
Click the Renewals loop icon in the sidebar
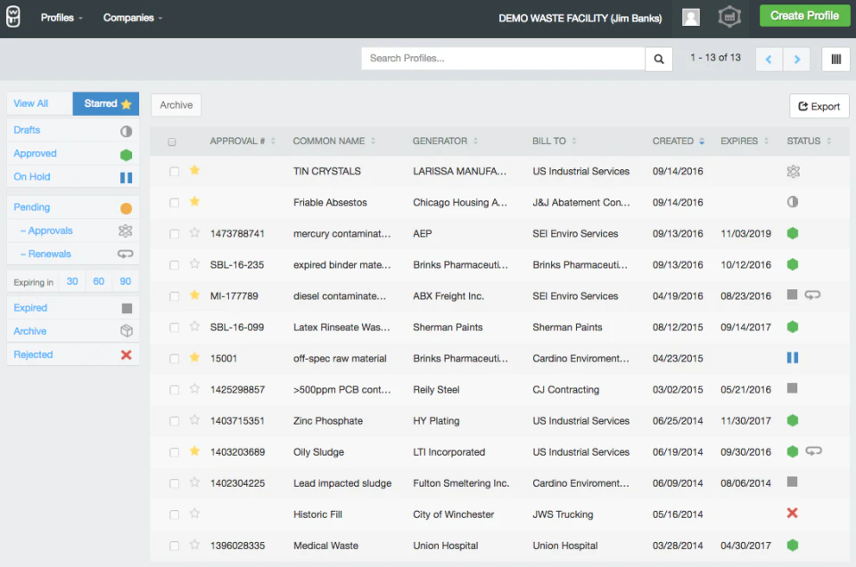click(126, 254)
